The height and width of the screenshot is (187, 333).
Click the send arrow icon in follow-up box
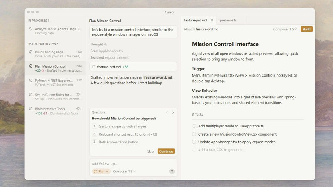click(x=172, y=172)
